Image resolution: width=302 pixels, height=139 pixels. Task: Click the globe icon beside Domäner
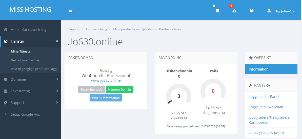6,79
